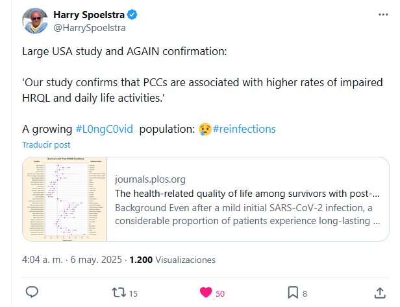The image size is (400, 307).
Task: Toggle the bookmark icon
Action: [293, 293]
